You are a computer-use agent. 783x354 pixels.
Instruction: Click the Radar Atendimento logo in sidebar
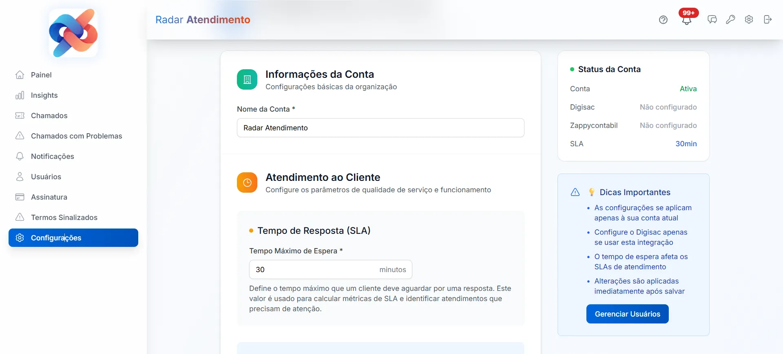pos(73,33)
